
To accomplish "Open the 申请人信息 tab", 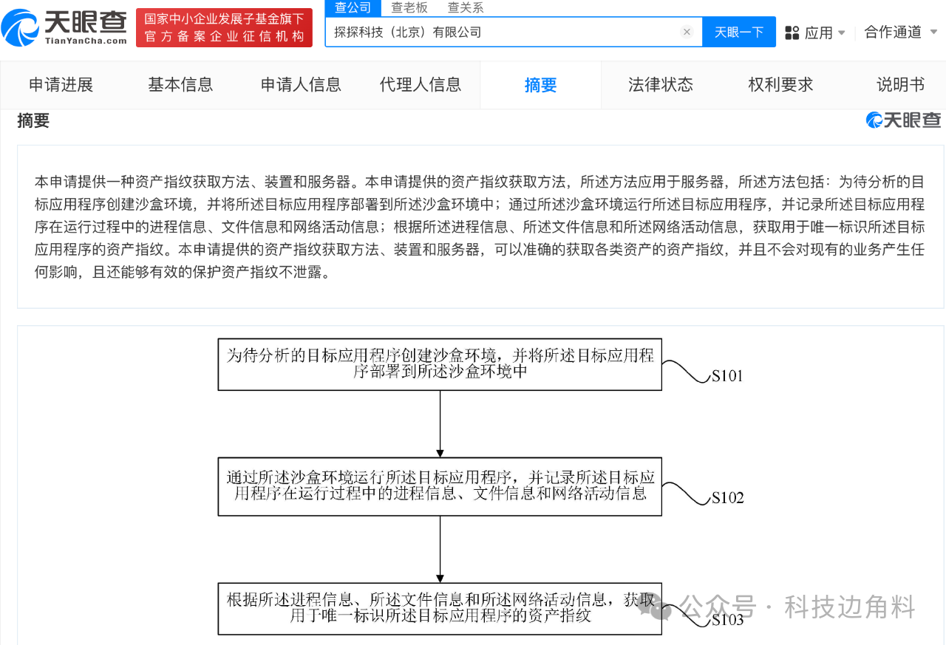I will pyautogui.click(x=301, y=85).
